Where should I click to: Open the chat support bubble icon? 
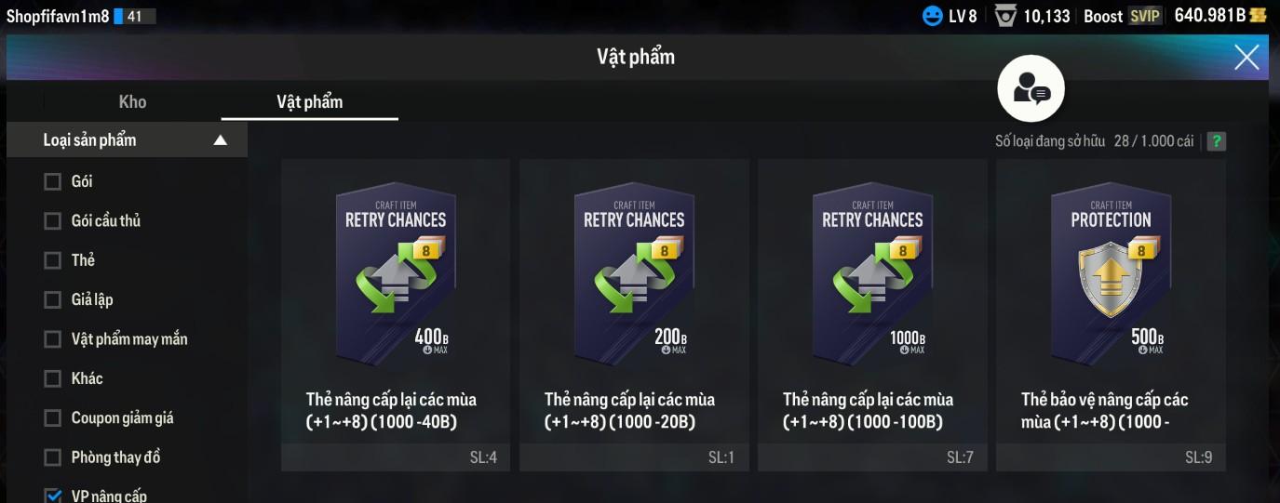(1031, 88)
